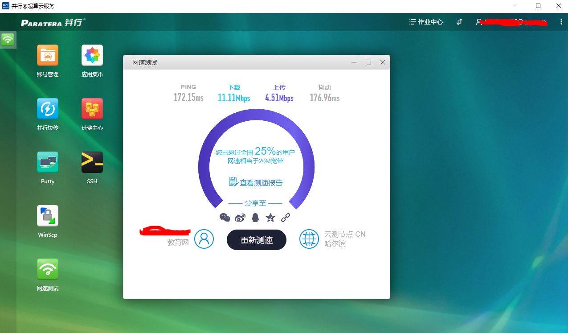Open the three-dot overflow menu
This screenshot has height=333, width=568.
(562, 21)
